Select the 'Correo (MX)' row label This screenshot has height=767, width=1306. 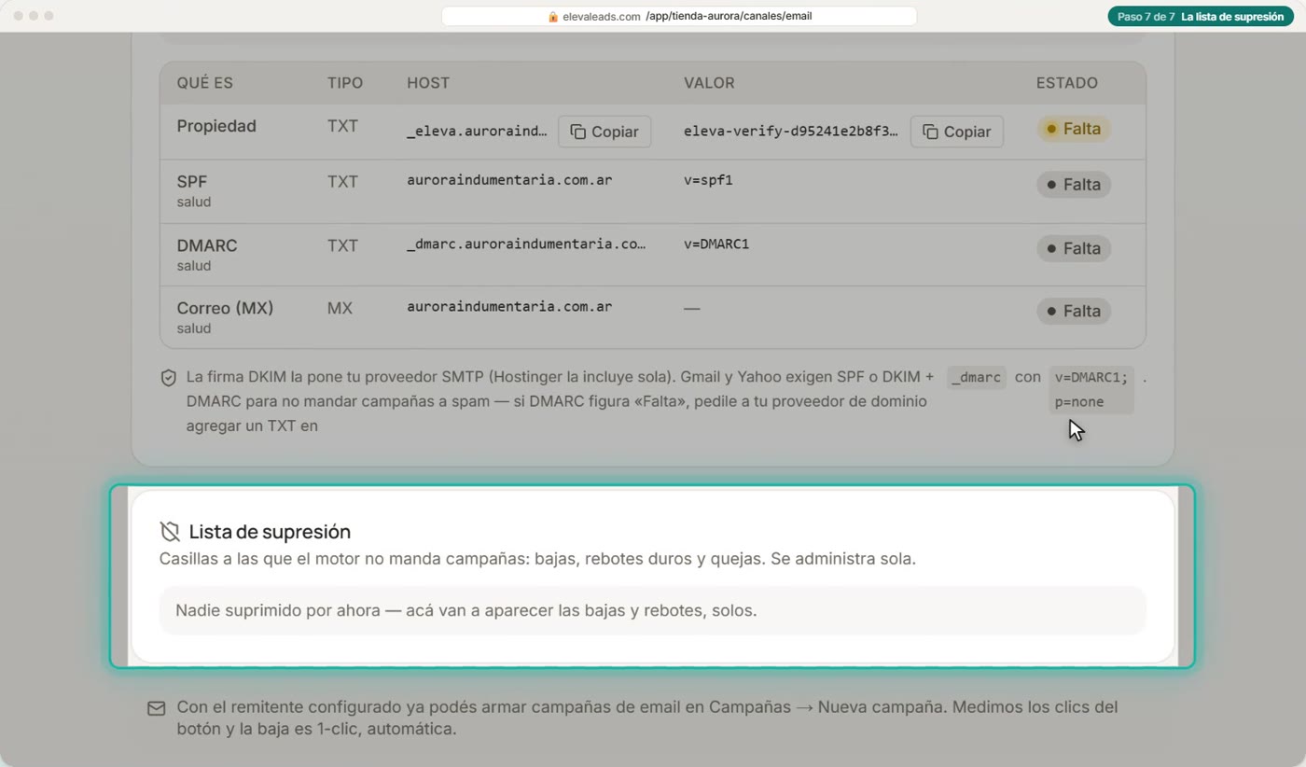[225, 308]
